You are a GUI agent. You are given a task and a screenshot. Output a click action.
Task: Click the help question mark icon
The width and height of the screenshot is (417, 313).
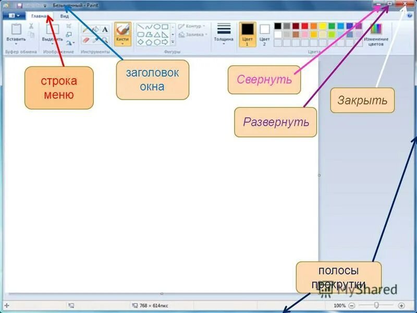(x=409, y=16)
